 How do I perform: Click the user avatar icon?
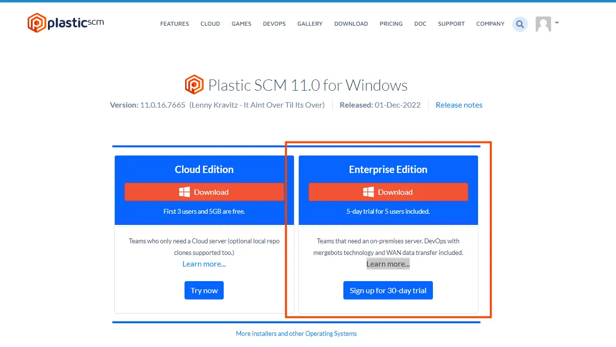coord(543,24)
